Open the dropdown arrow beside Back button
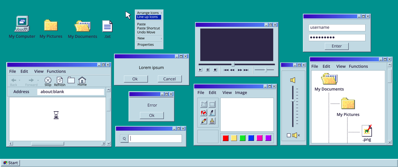Screen dimensions: 398x167 (x=20, y=80)
